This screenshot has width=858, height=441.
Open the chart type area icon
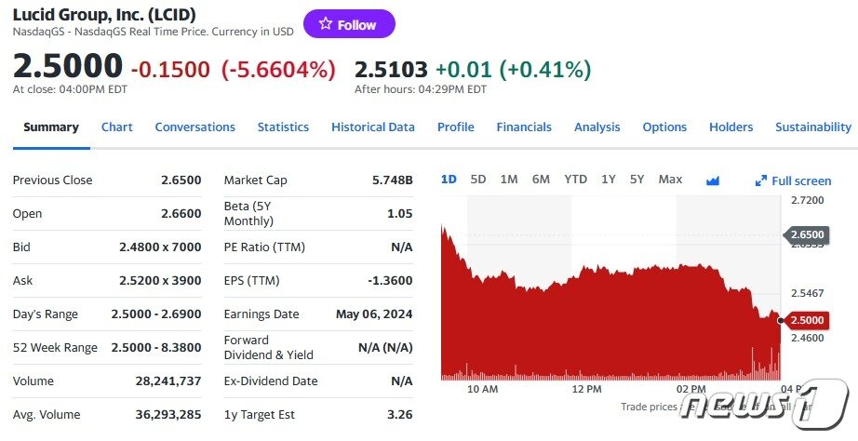713,180
